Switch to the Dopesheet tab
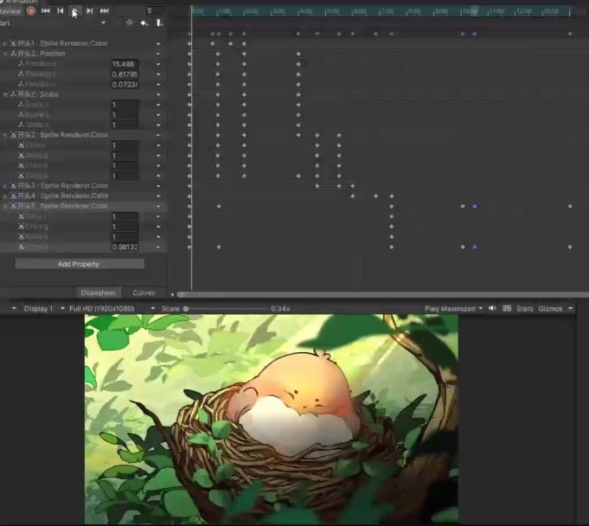589x526 pixels. (98, 292)
